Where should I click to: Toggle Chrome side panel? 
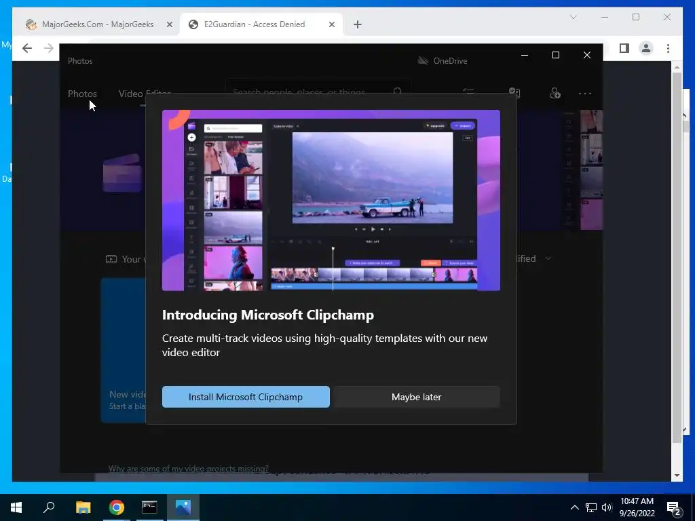(624, 48)
